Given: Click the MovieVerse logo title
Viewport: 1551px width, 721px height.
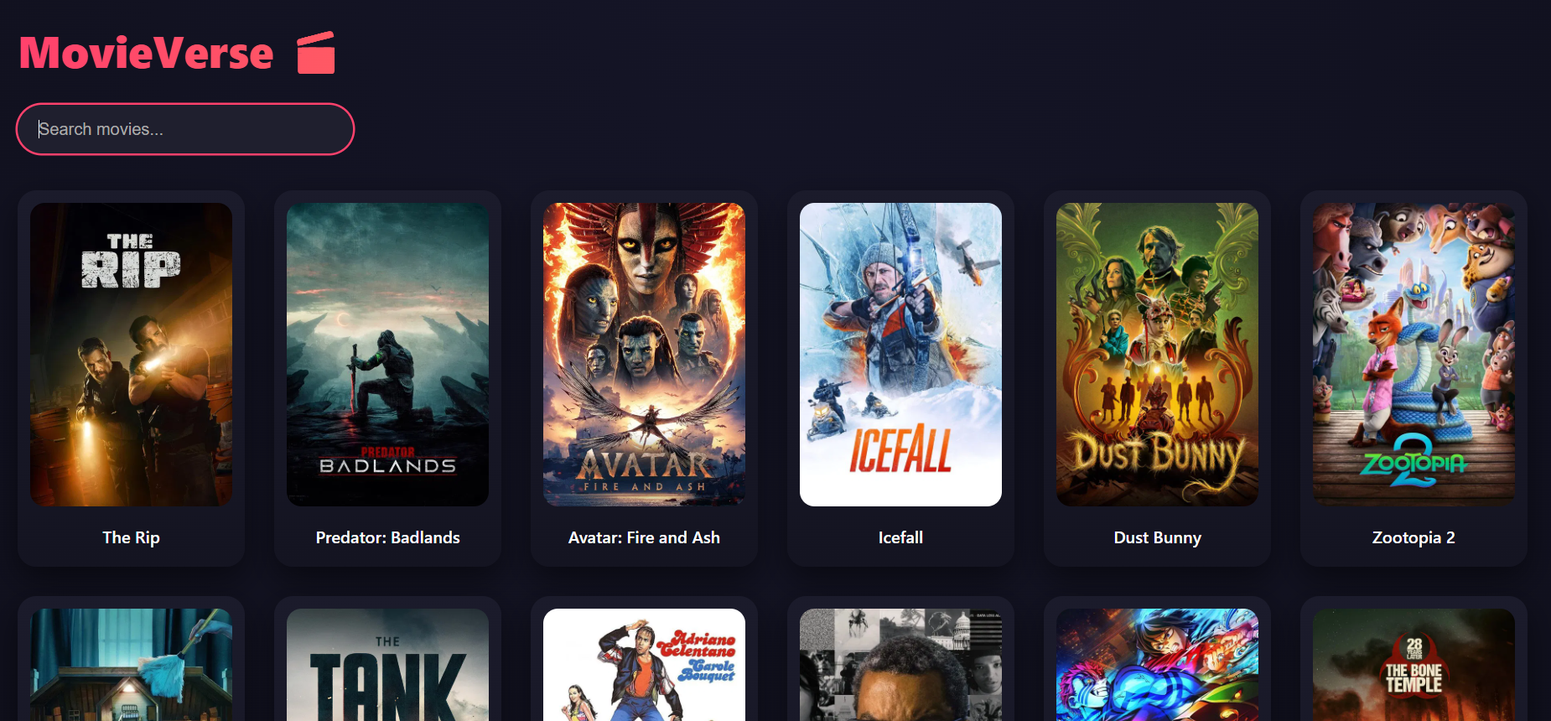Looking at the screenshot, I should (x=147, y=53).
